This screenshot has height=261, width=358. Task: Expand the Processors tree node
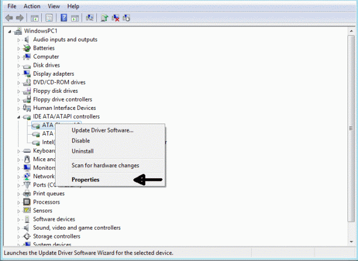click(19, 202)
